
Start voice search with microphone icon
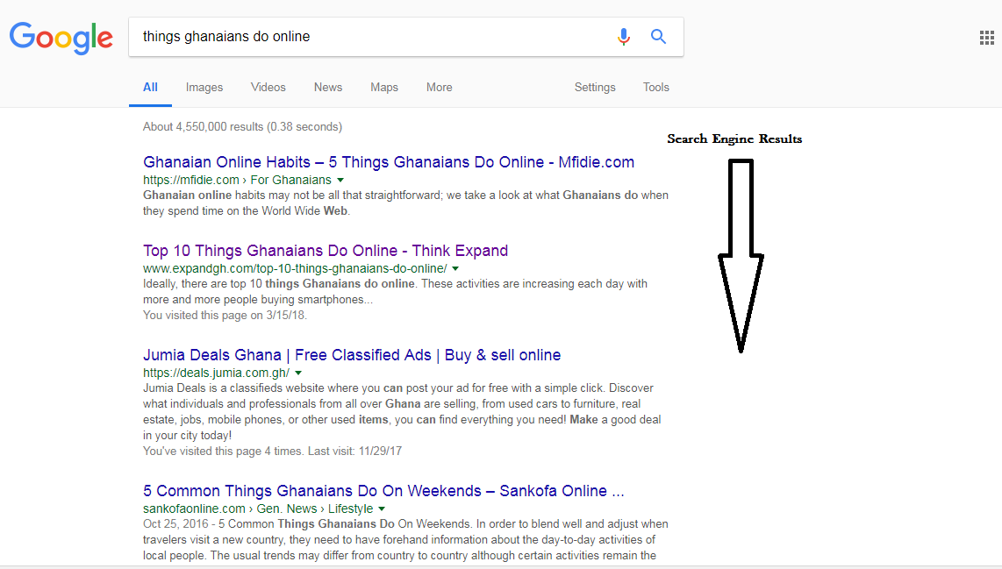[x=624, y=37]
